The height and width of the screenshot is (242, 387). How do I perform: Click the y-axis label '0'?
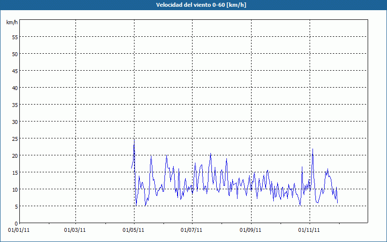16,224
